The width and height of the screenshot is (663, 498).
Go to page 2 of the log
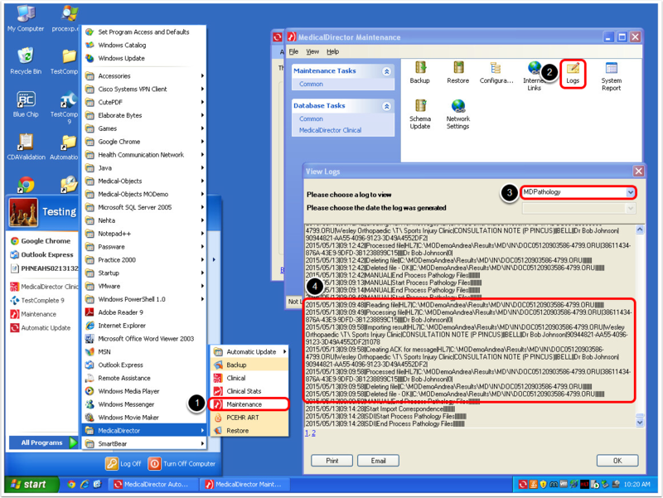coord(313,433)
